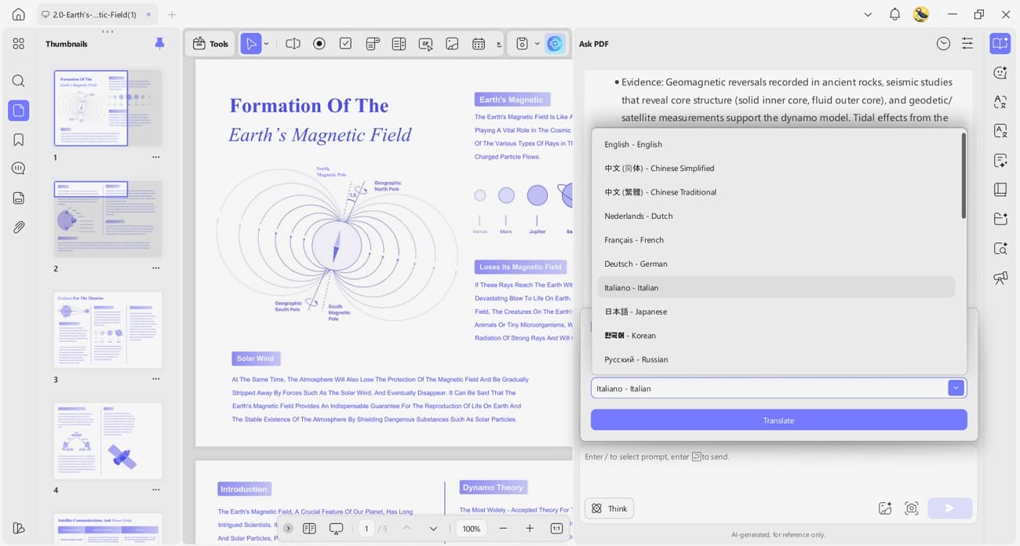Open the Tools menu button

[x=210, y=44]
